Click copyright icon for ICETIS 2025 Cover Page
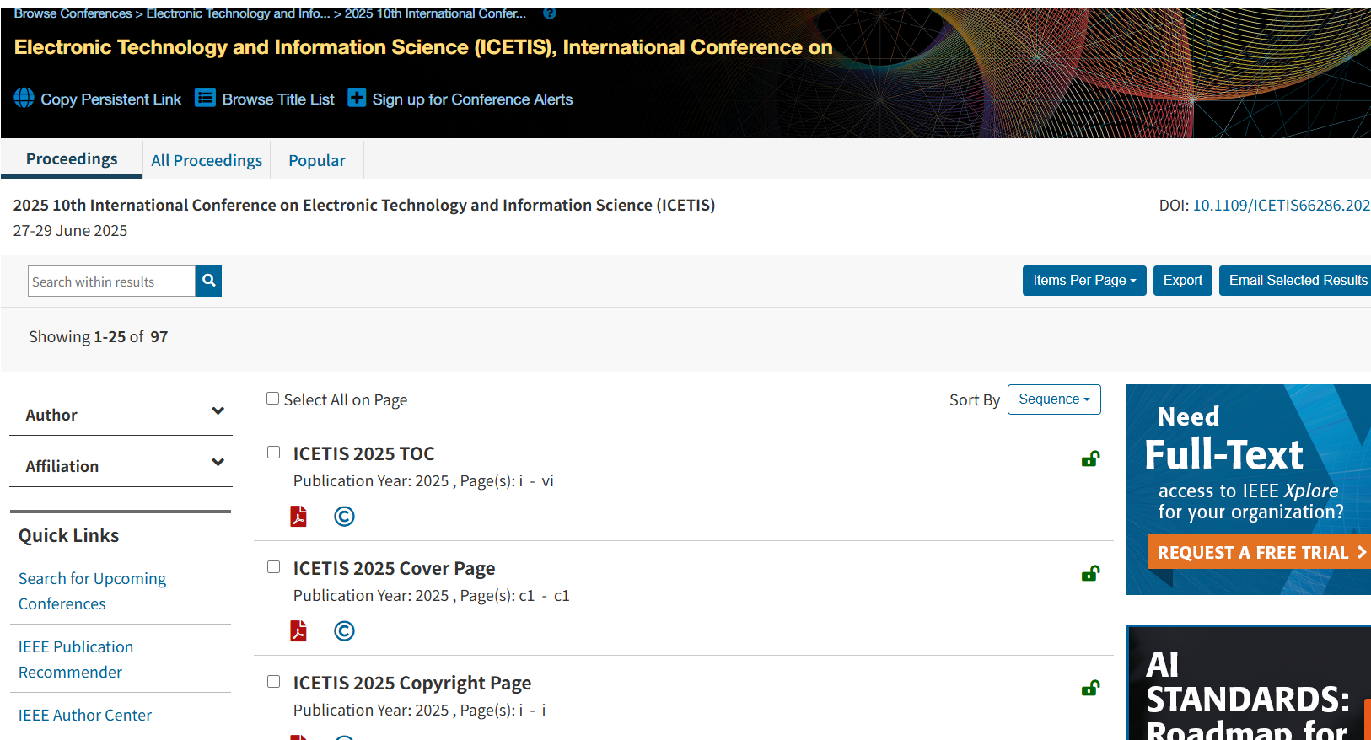 [344, 630]
